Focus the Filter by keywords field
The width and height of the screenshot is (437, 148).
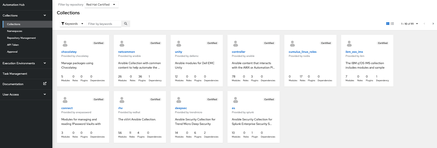(104, 24)
